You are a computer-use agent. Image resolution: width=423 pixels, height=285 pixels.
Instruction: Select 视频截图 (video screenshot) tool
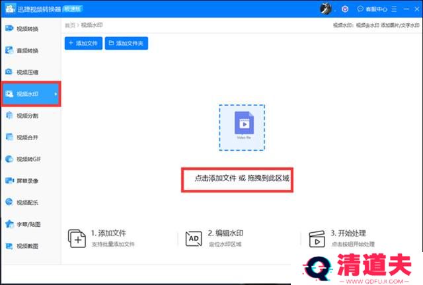coord(26,246)
